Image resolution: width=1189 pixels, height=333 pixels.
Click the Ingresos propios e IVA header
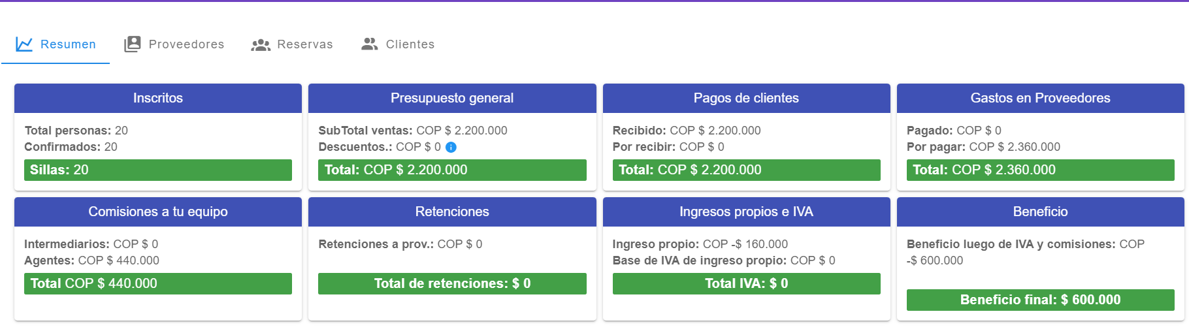pyautogui.click(x=746, y=212)
